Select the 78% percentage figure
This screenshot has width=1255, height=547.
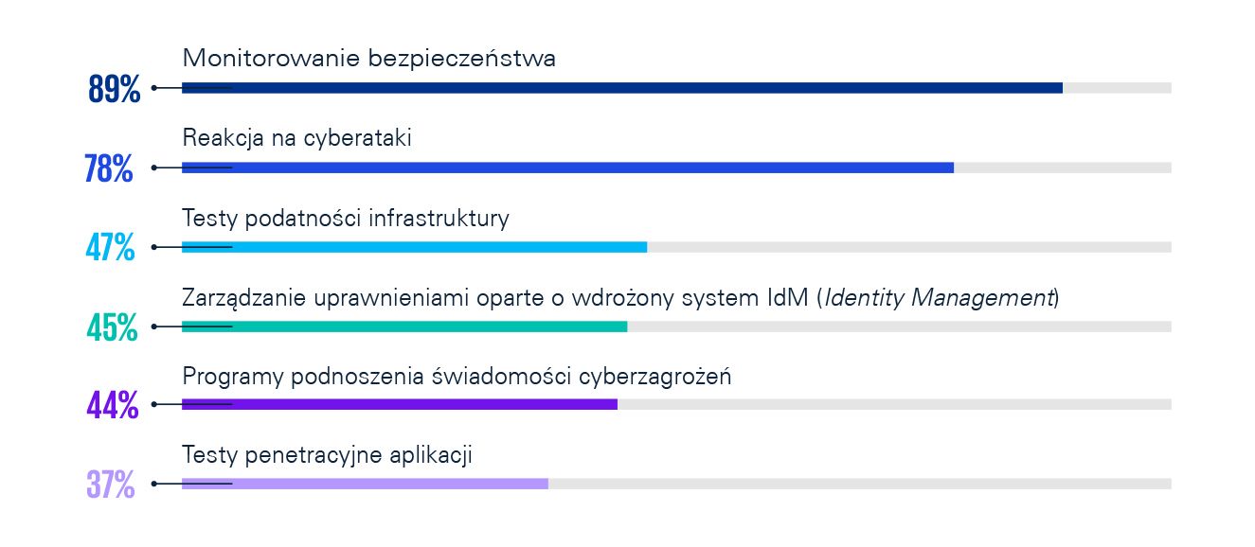(109, 168)
